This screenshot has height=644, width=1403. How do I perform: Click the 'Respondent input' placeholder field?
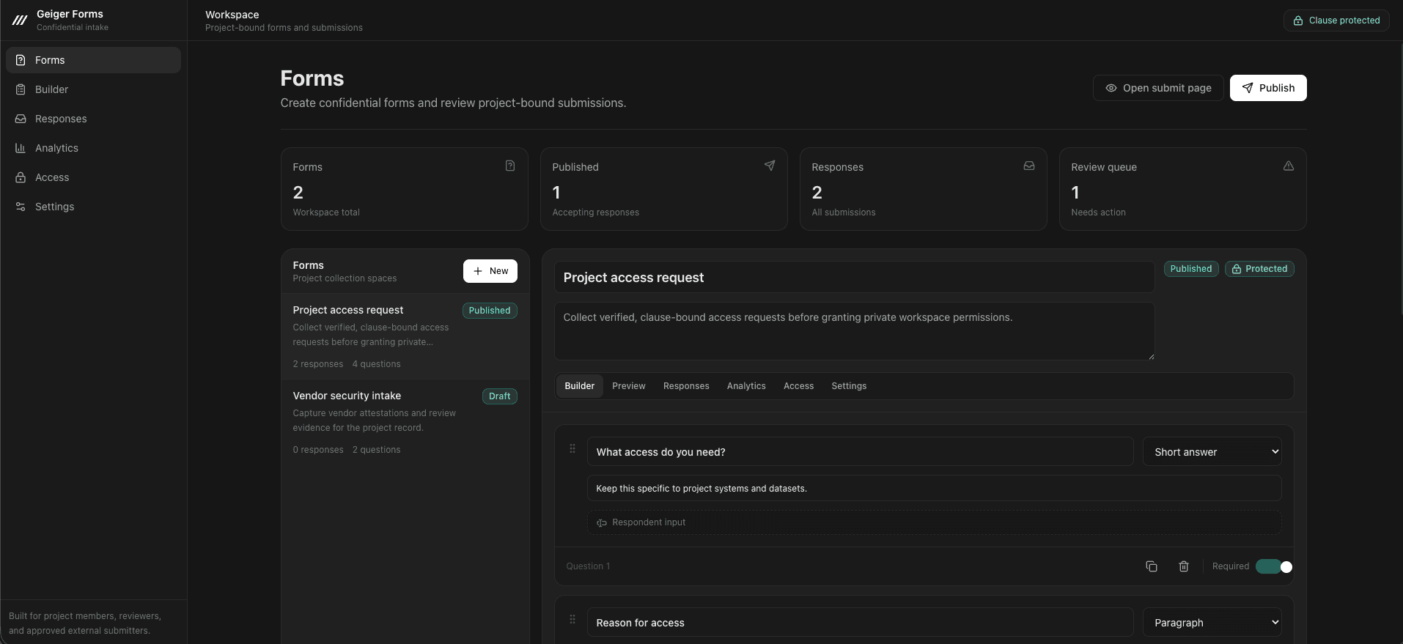(934, 522)
